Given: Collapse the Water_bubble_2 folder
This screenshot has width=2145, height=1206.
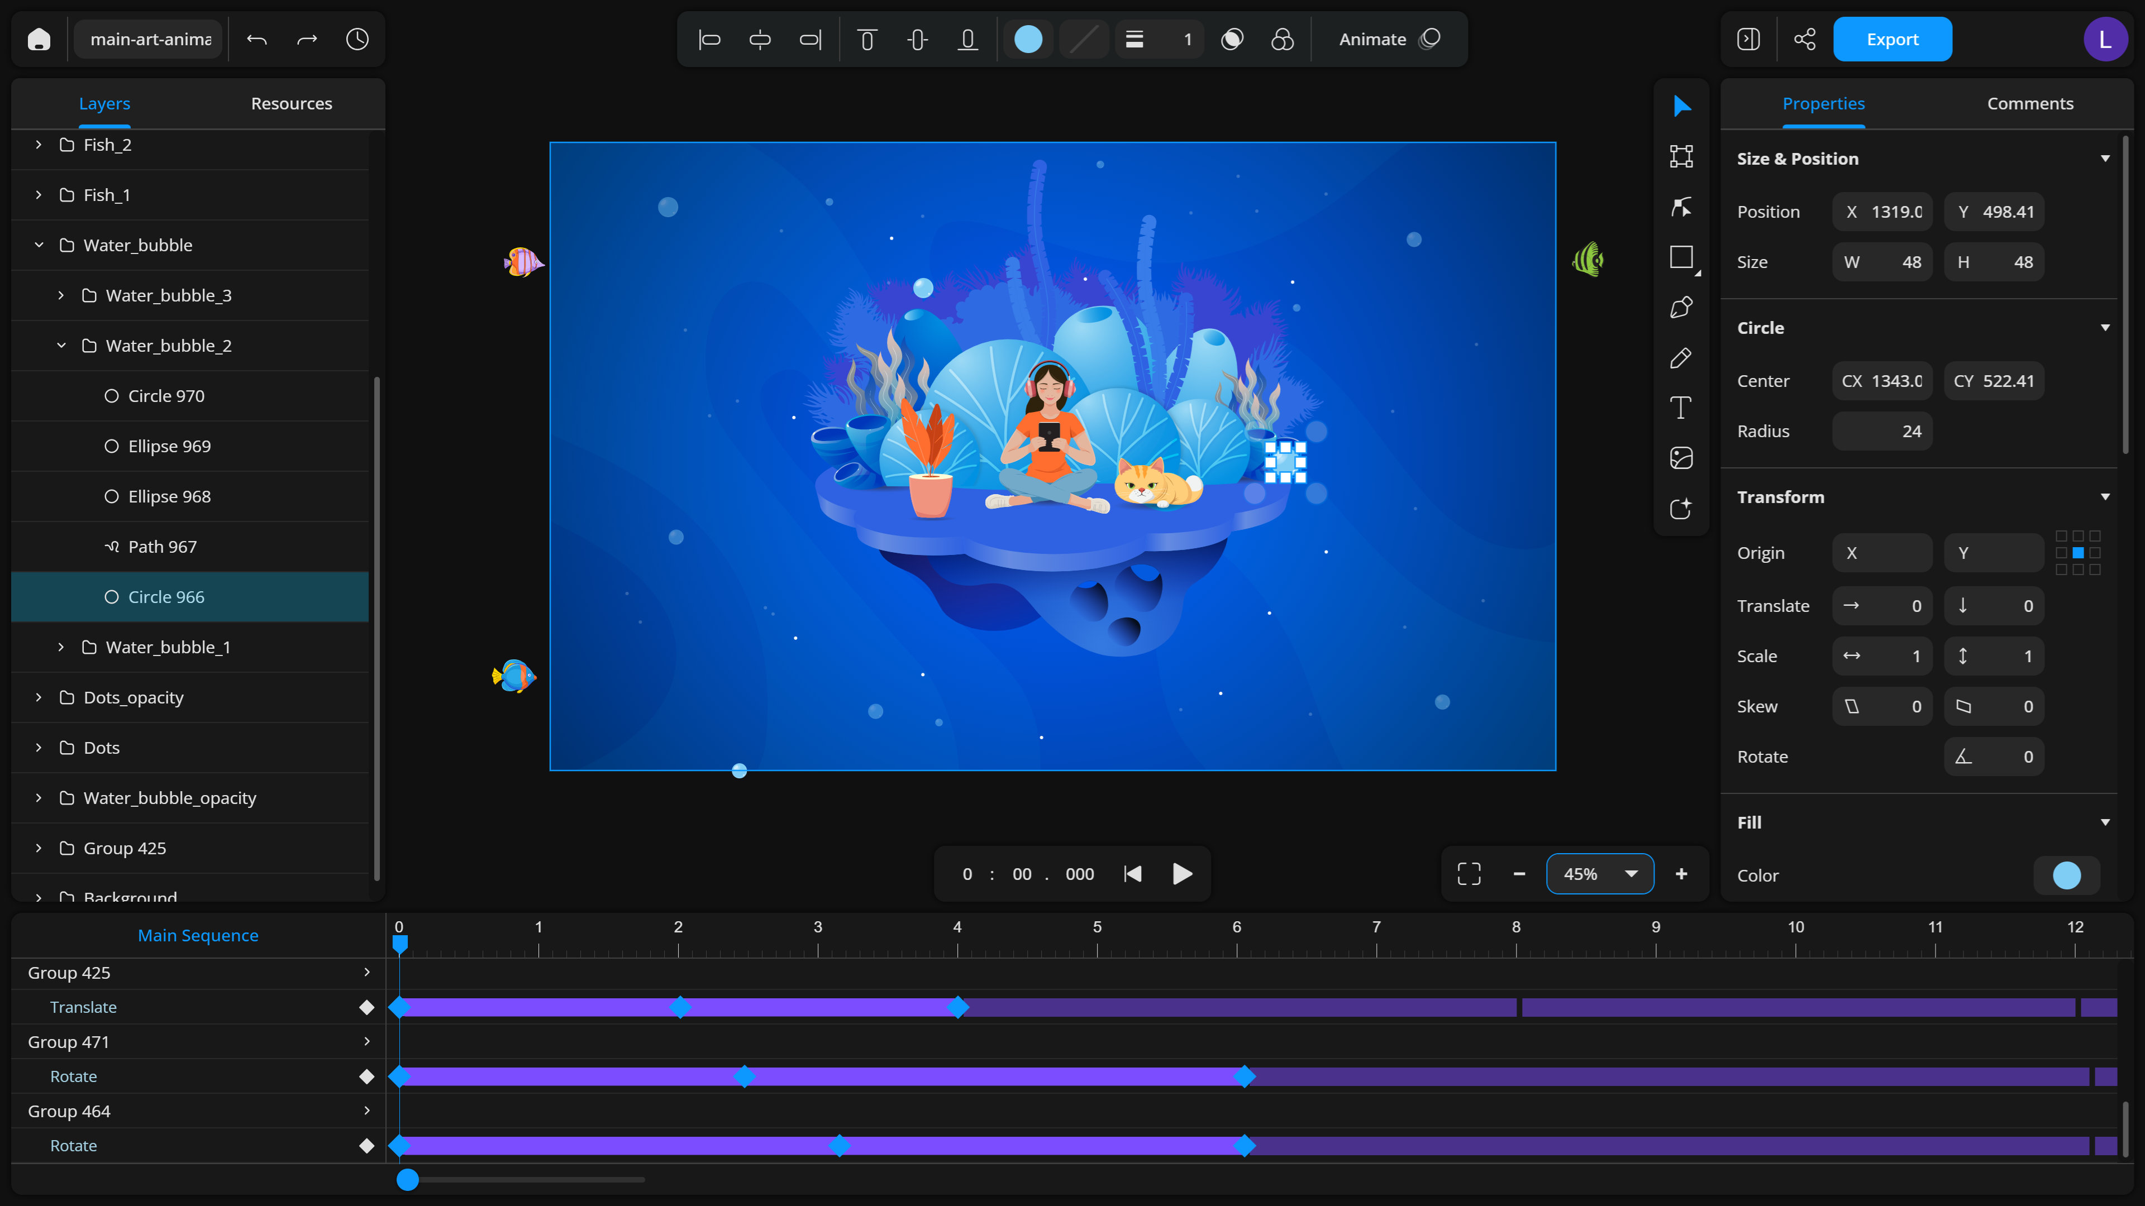Looking at the screenshot, I should [61, 346].
